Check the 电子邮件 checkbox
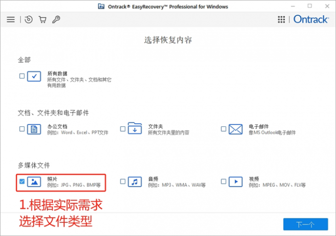The height and width of the screenshot is (236, 336). (x=223, y=129)
